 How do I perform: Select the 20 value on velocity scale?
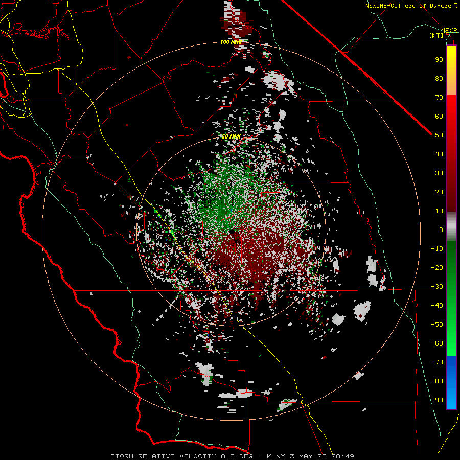pyautogui.click(x=439, y=192)
